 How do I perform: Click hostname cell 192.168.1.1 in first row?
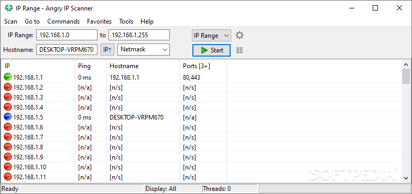(x=124, y=77)
